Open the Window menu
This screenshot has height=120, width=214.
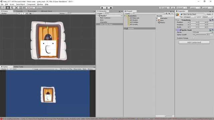pos(40,4)
